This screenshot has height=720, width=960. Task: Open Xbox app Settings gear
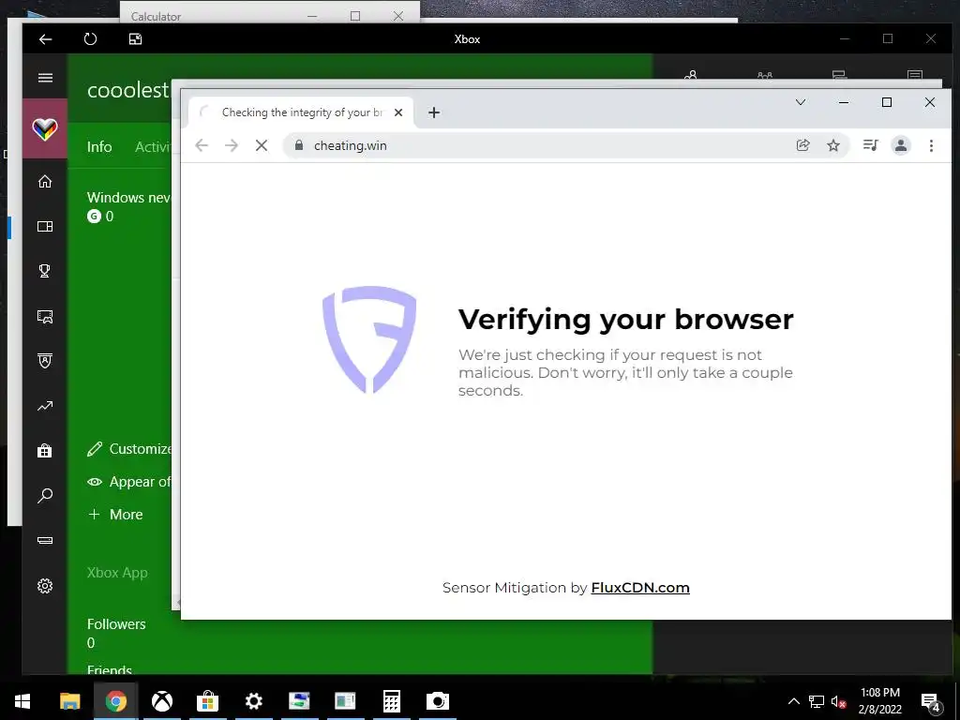tap(45, 586)
